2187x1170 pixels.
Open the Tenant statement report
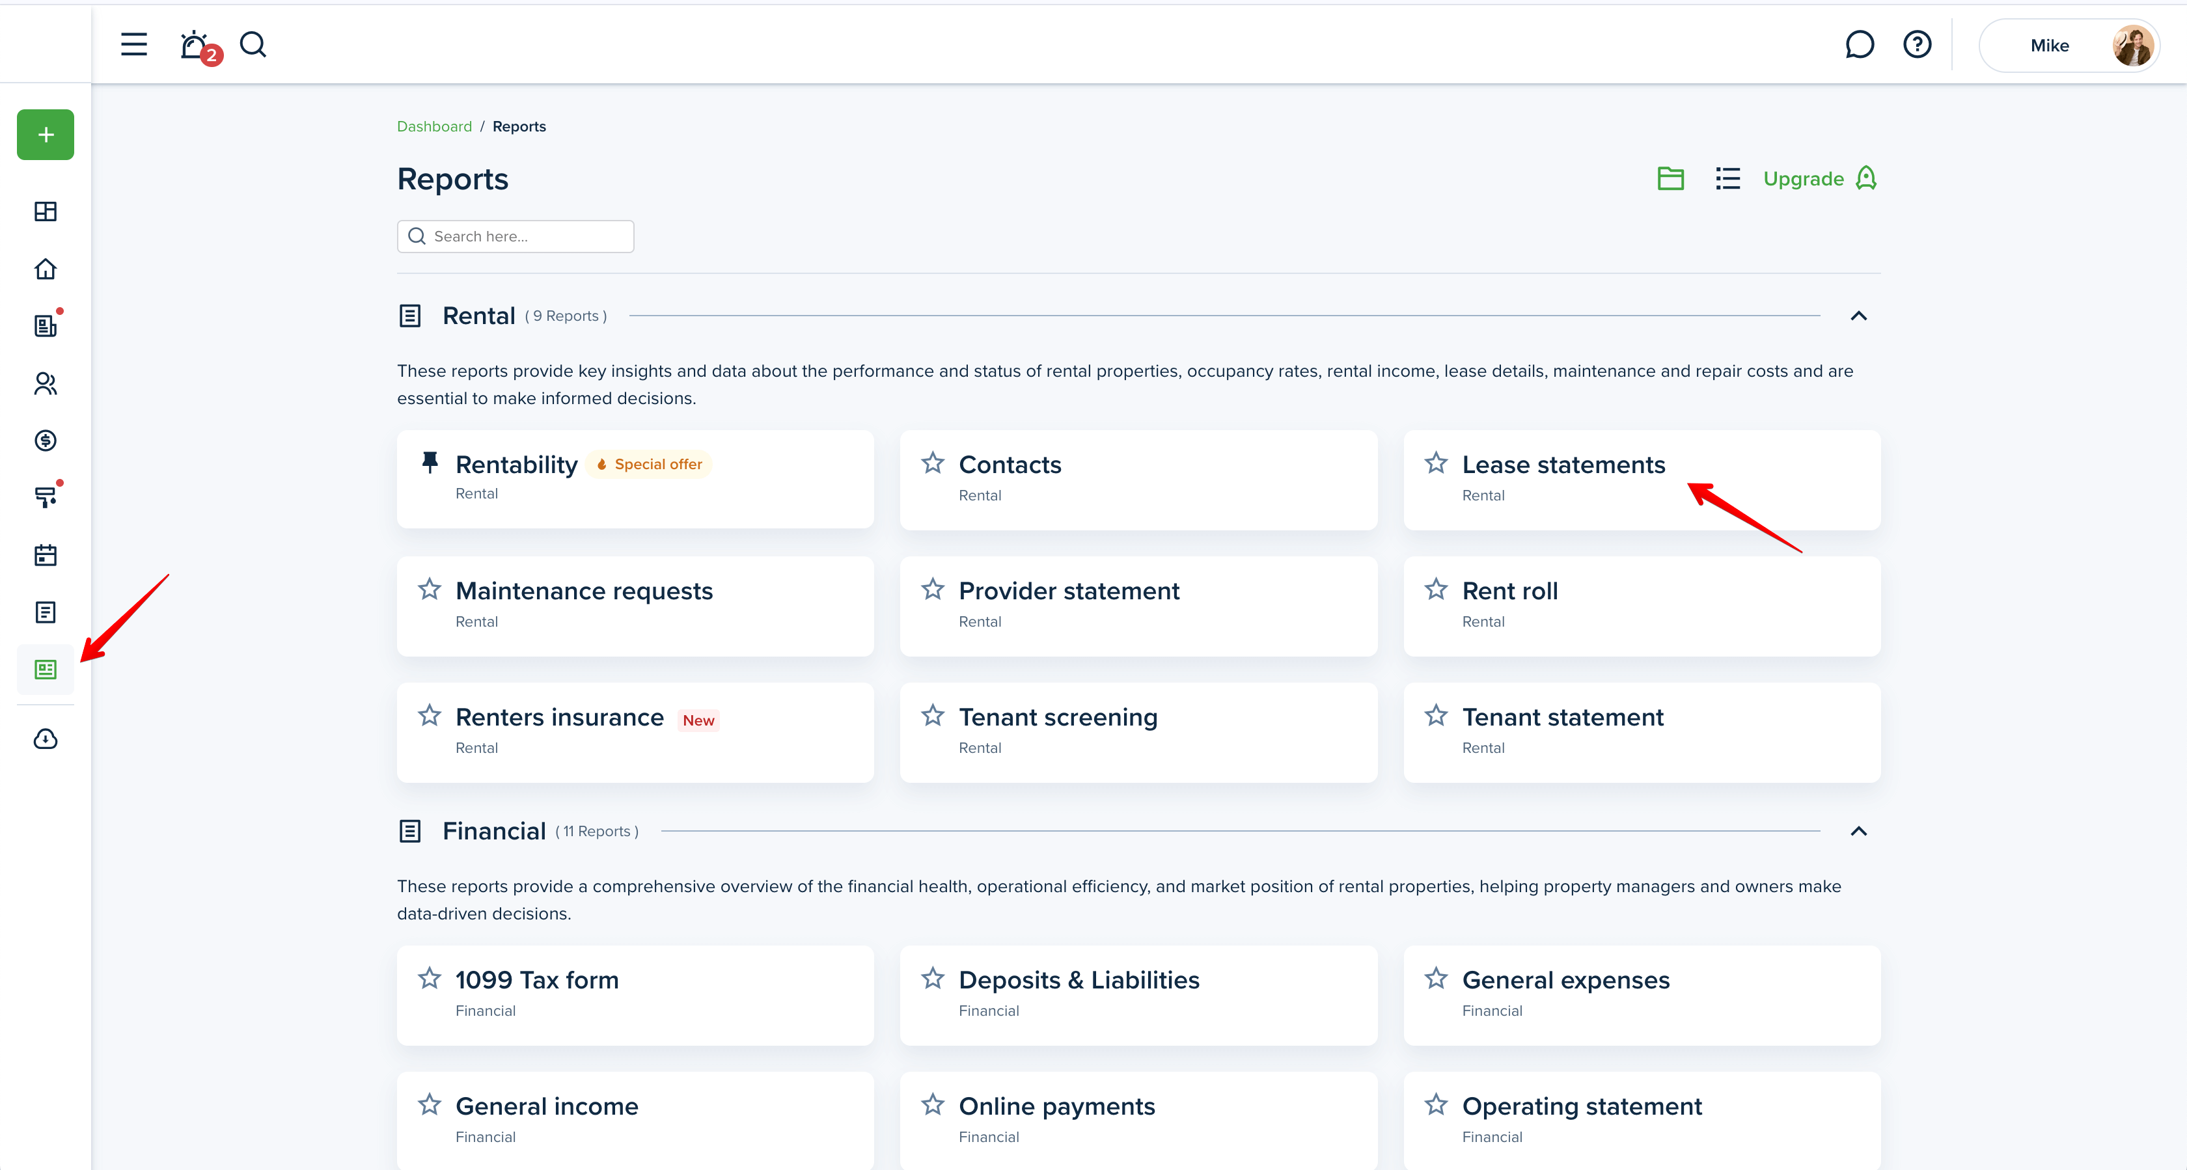tap(1642, 733)
